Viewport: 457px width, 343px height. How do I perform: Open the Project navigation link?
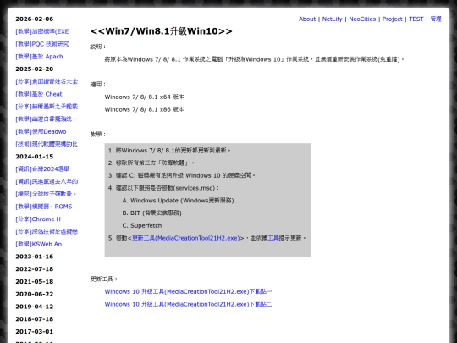pos(392,19)
